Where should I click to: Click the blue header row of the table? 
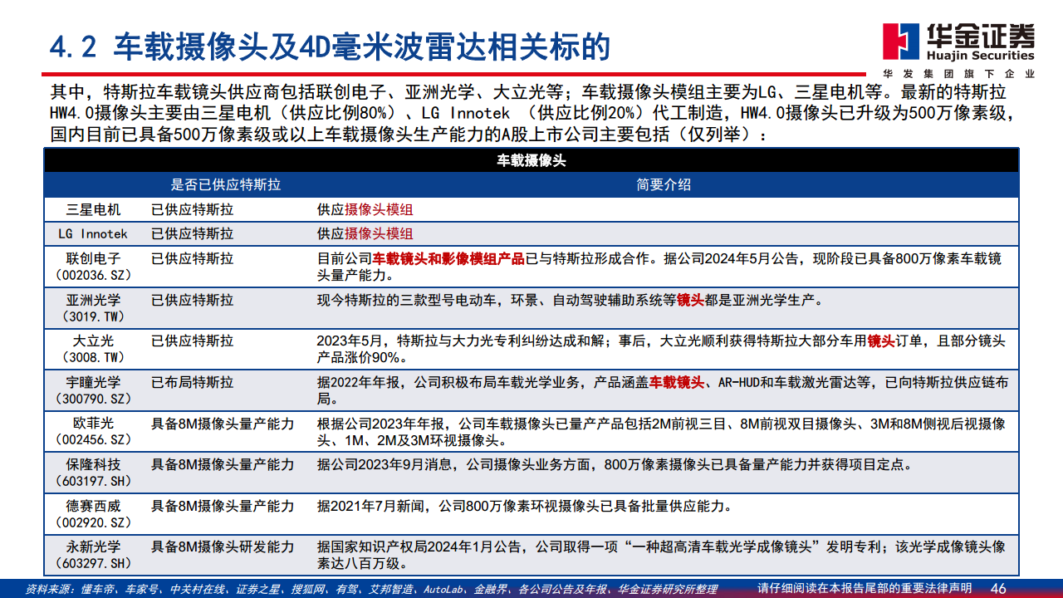531,184
